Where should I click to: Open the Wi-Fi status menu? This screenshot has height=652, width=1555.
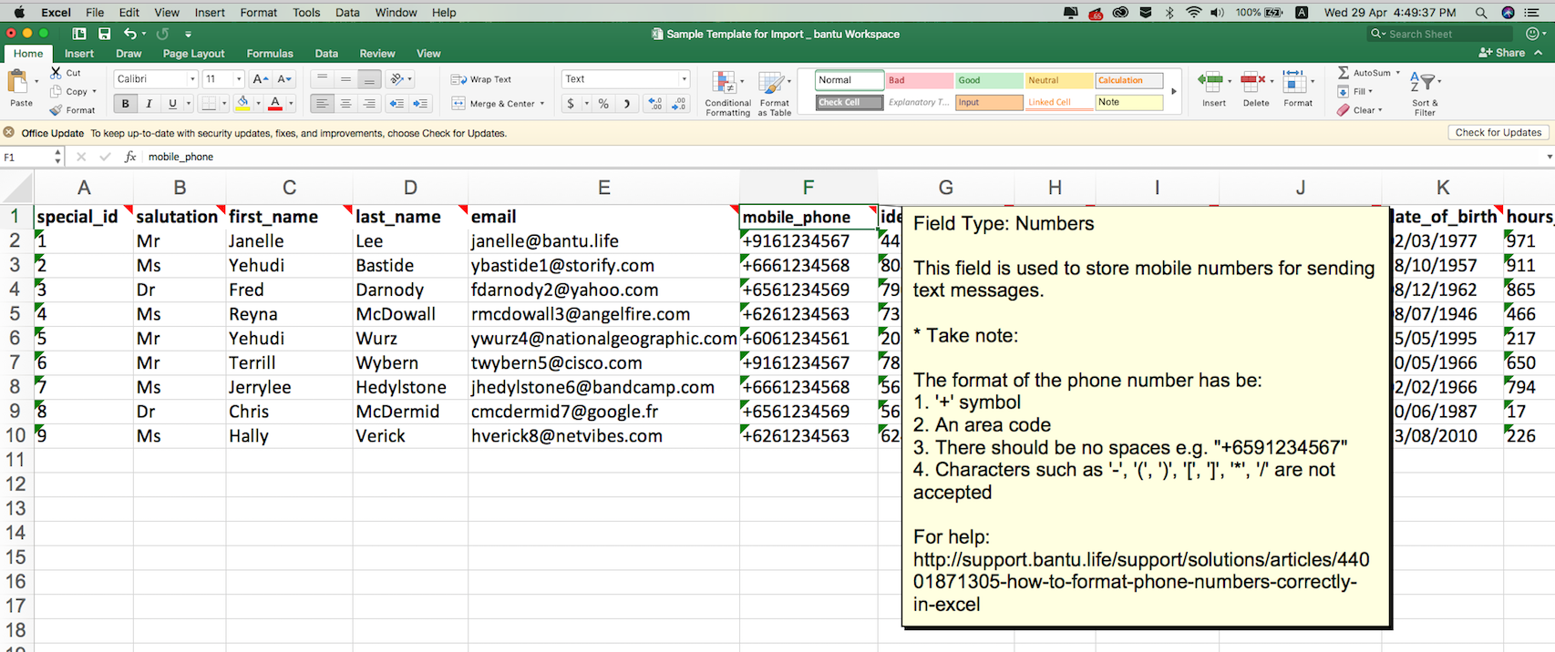coord(1194,13)
